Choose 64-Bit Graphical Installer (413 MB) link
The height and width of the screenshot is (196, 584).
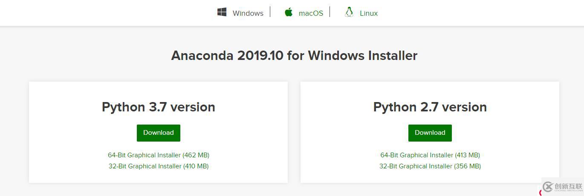[x=430, y=155]
